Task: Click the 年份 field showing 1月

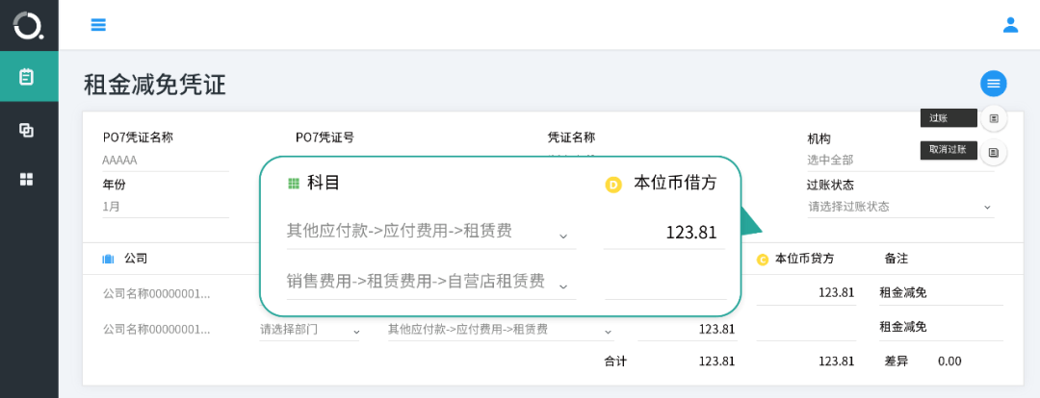Action: click(166, 207)
